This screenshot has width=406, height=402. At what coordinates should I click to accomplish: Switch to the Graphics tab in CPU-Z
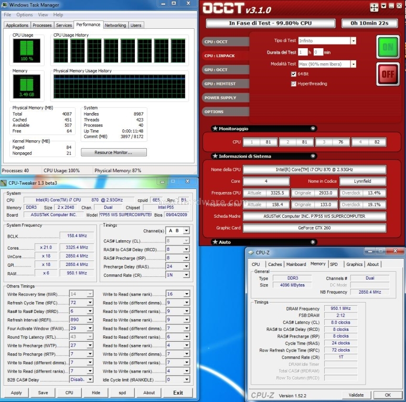(354, 264)
